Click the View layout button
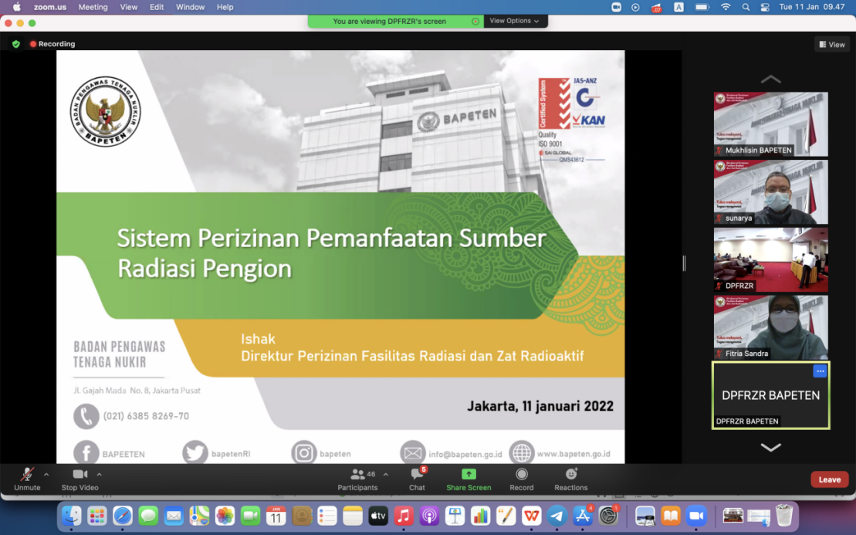Viewport: 856px width, 535px height. 832,44
